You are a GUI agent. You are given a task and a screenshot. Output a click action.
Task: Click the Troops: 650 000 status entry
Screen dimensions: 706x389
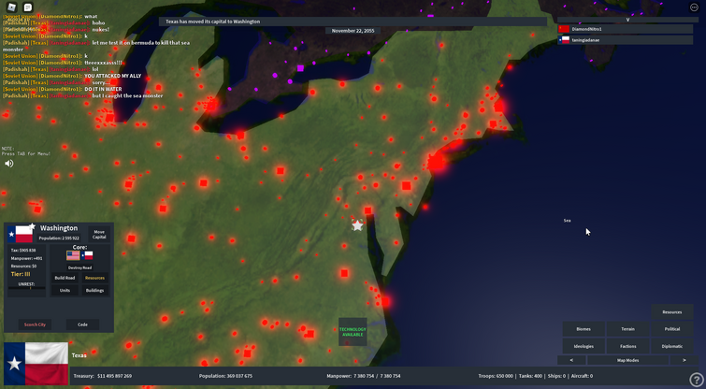496,376
